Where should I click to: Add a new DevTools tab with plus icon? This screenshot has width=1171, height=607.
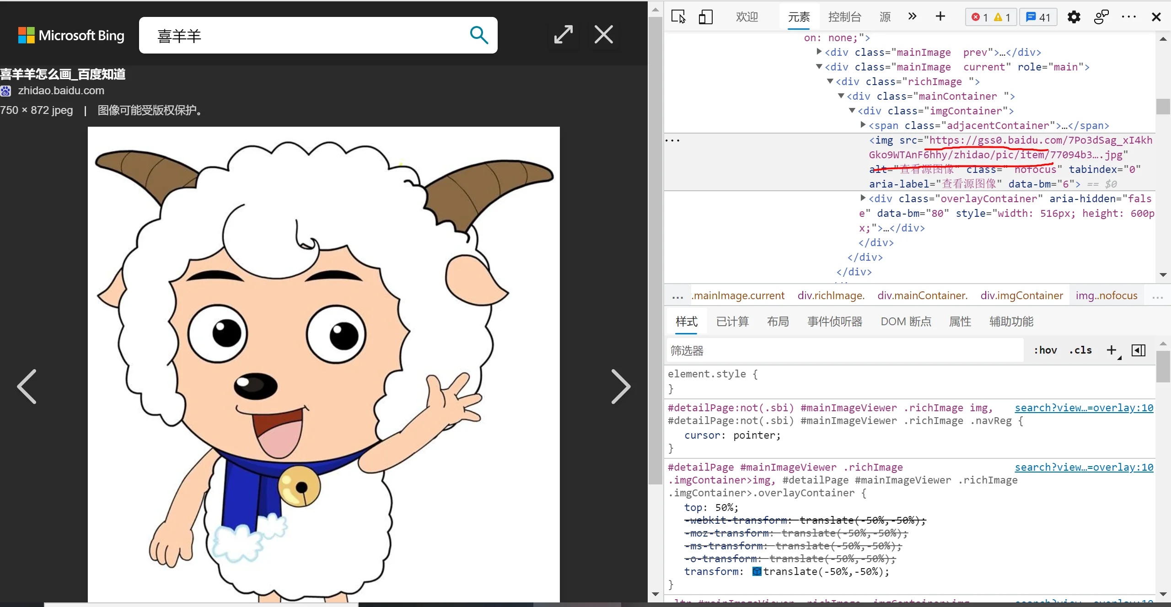940,16
